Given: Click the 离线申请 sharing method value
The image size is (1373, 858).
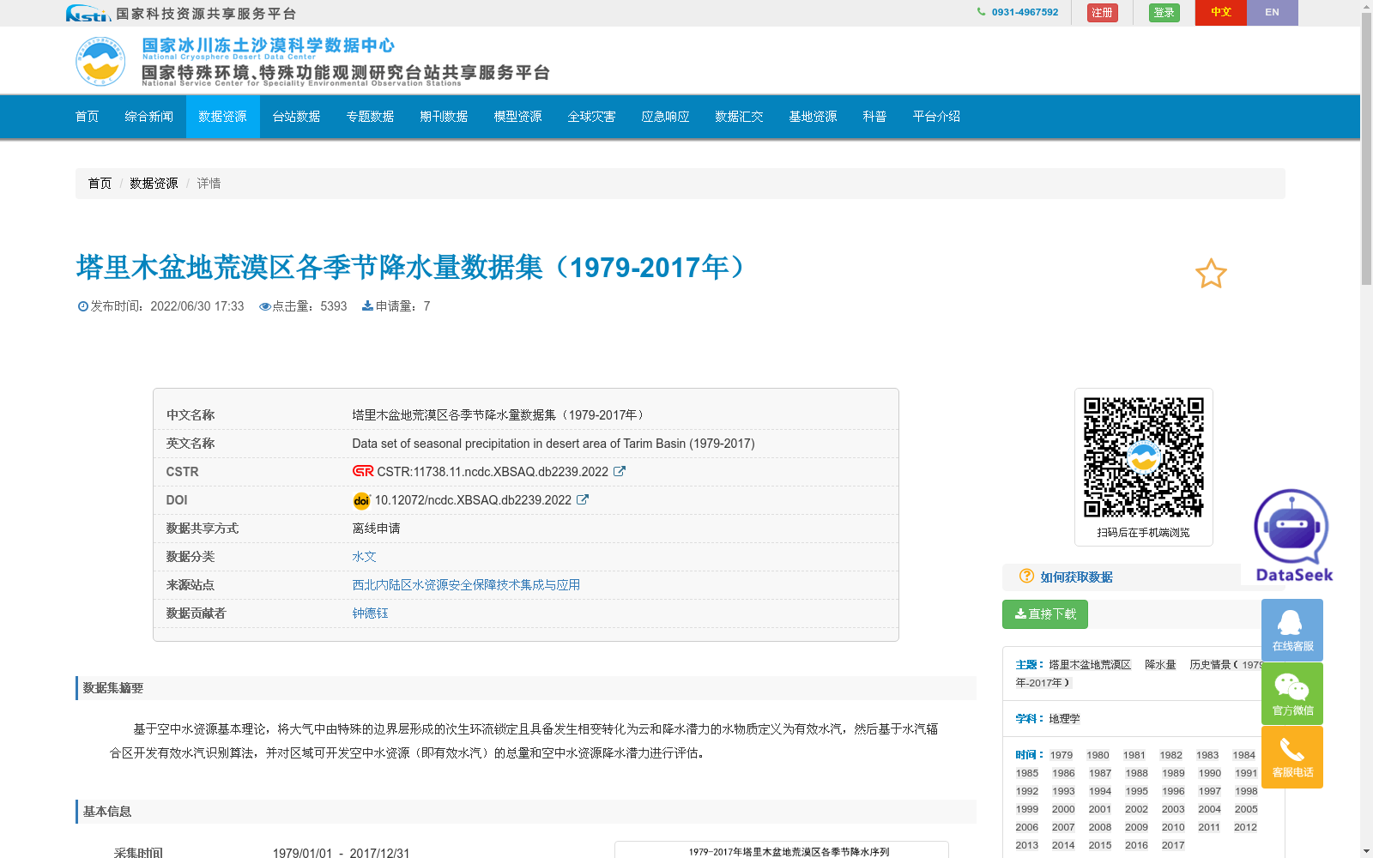Looking at the screenshot, I should (376, 529).
